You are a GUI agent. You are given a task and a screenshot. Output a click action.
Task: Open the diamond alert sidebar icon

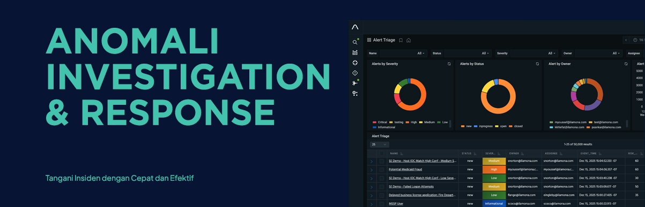(355, 73)
